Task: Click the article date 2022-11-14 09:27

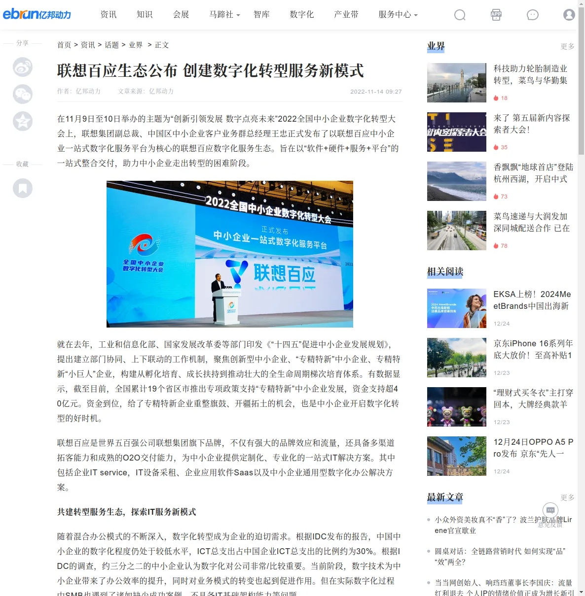Action: [376, 92]
